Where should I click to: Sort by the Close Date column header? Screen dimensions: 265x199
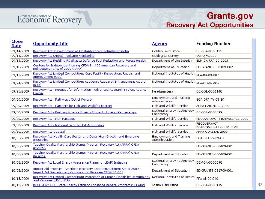click(x=17, y=44)
